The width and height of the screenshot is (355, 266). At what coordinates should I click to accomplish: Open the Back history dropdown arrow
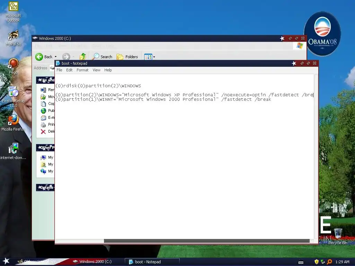click(56, 57)
